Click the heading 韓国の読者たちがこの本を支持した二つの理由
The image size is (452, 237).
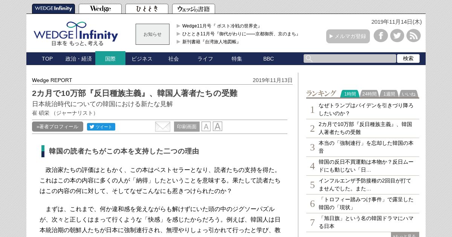click(124, 151)
